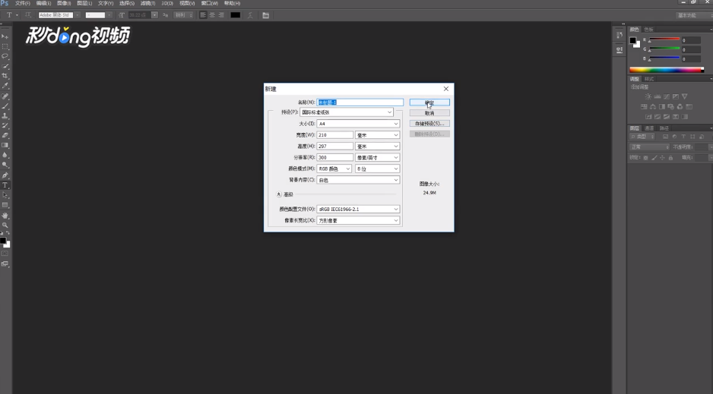Viewport: 713px width, 394px height.
Task: Open the 图层(L) Layer menu
Action: (x=84, y=3)
